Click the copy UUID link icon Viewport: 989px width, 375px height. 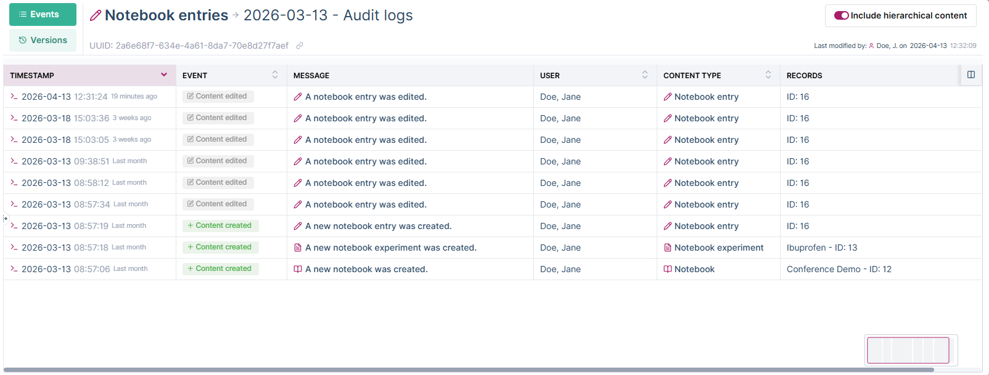(300, 46)
